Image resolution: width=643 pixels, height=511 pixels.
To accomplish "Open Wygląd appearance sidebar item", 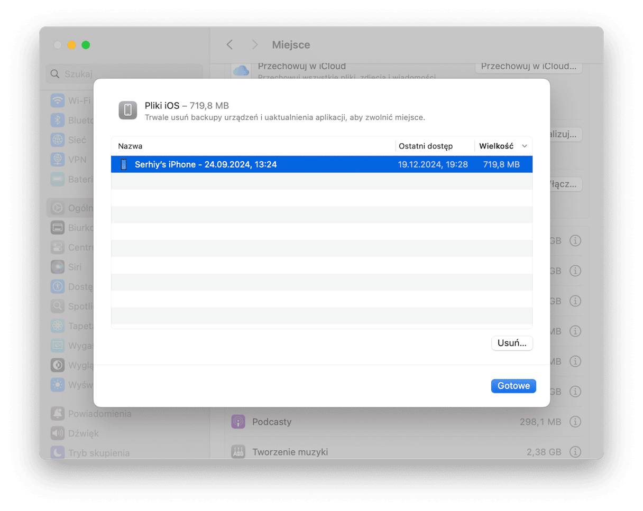I will pyautogui.click(x=70, y=365).
